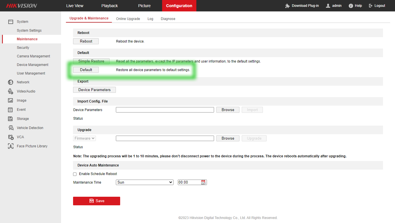Open Network settings via the globe icon
This screenshot has width=395, height=223.
coord(11,82)
